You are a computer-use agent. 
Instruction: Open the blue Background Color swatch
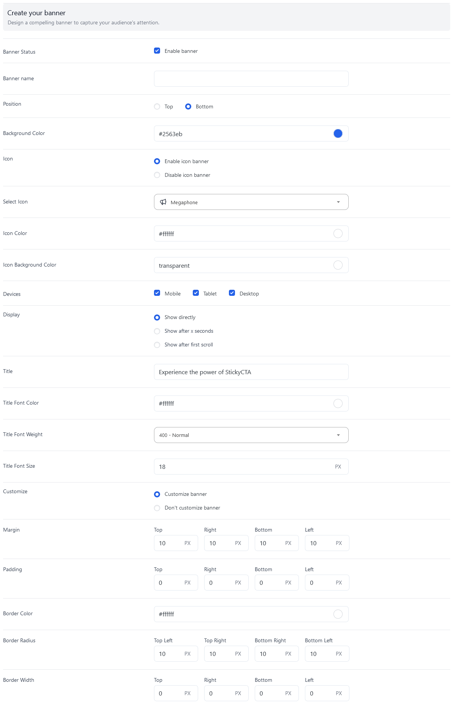click(x=338, y=133)
